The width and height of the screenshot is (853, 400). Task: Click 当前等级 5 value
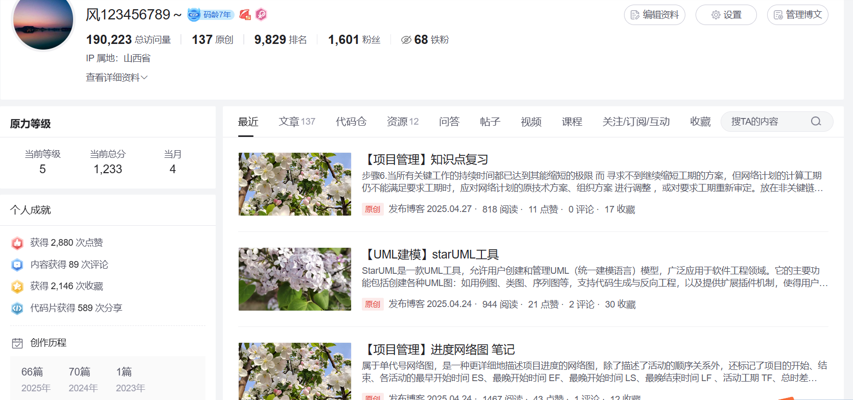[x=42, y=169]
